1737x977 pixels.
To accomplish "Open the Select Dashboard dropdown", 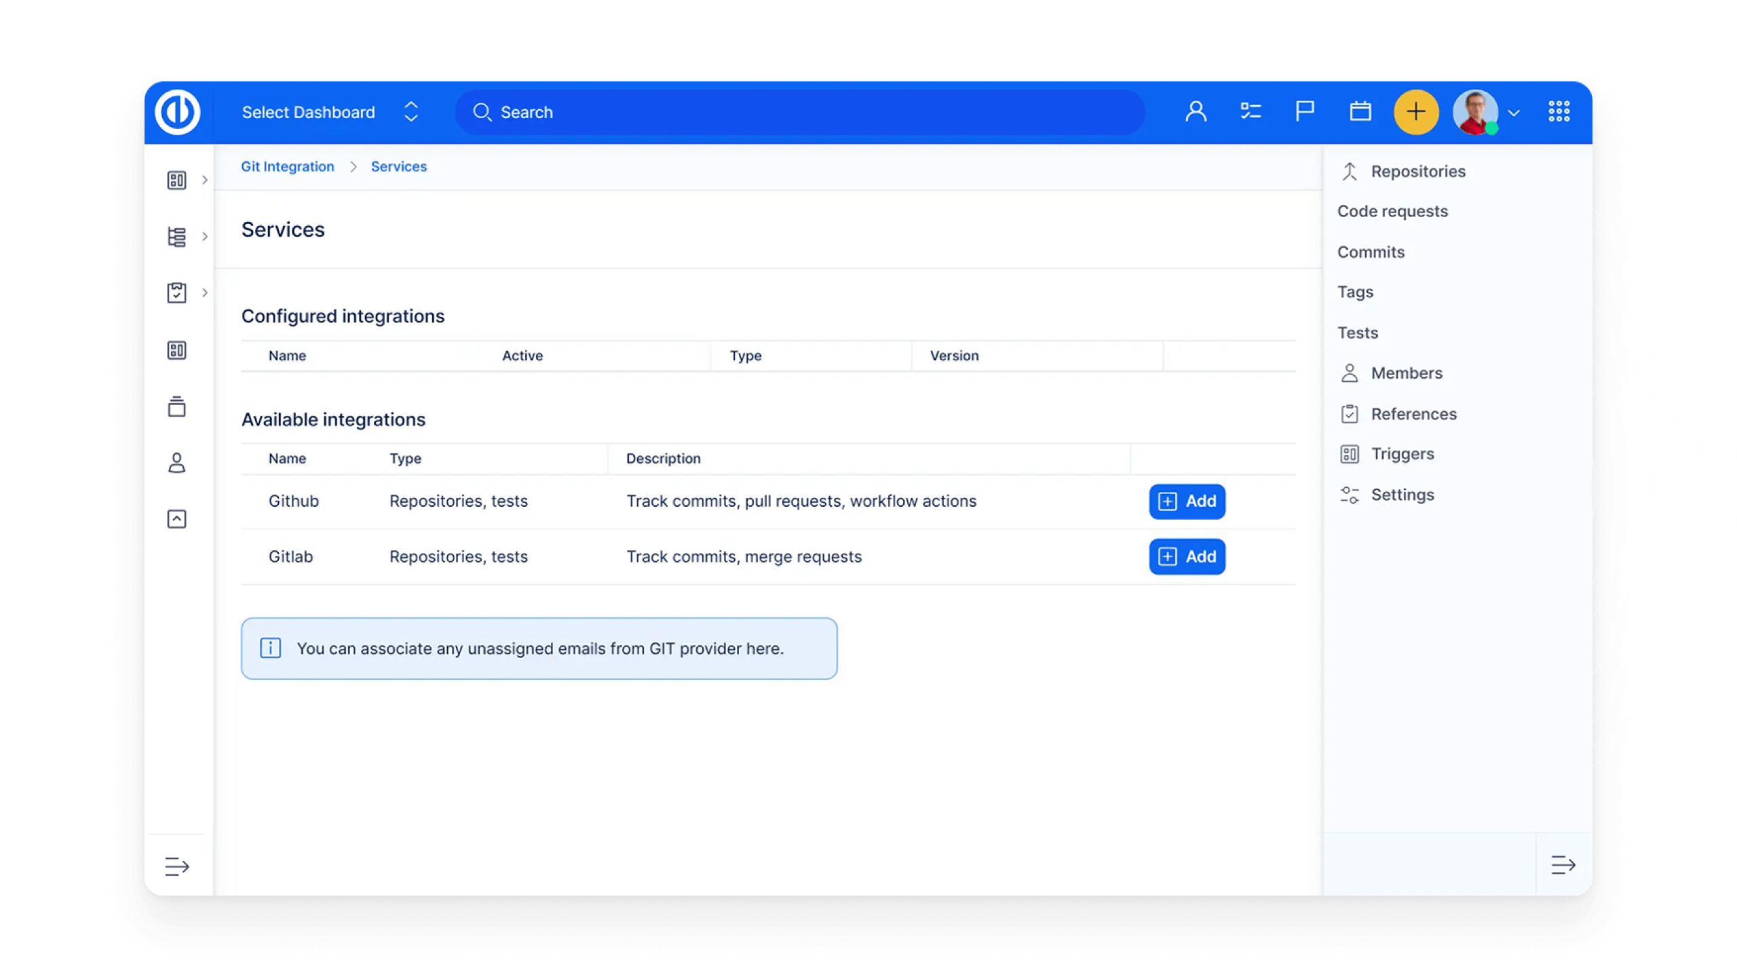I will [x=329, y=112].
